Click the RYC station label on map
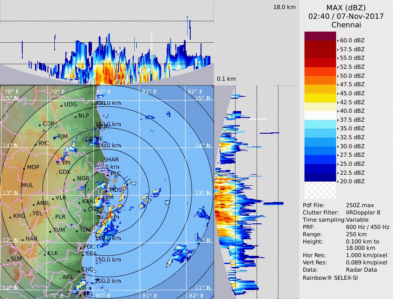 43,143
